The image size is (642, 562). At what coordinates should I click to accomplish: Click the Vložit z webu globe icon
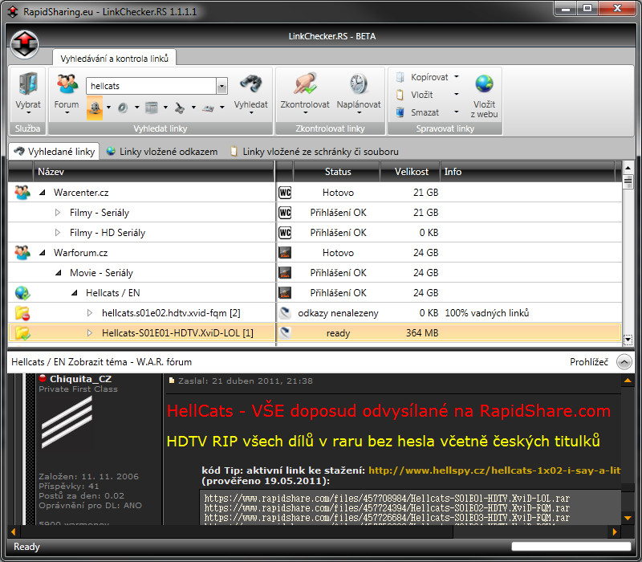[485, 84]
